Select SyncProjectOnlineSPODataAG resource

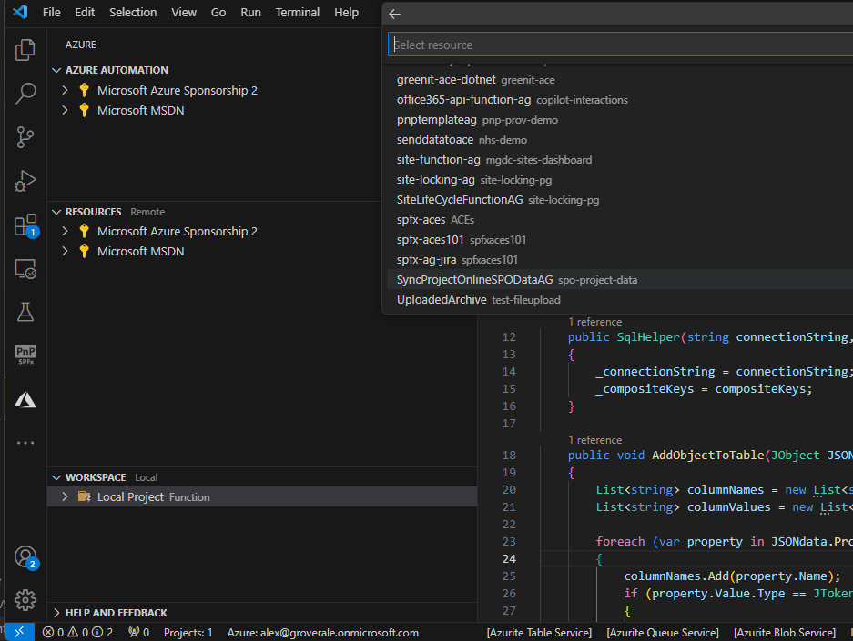(x=474, y=280)
